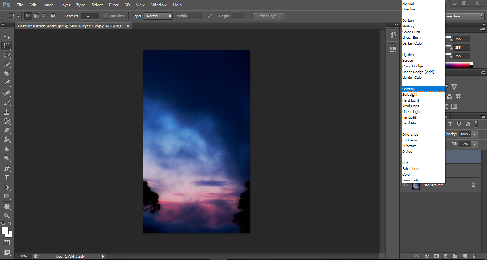Add a layer style via fx icon
The height and width of the screenshot is (260, 487).
click(426, 256)
